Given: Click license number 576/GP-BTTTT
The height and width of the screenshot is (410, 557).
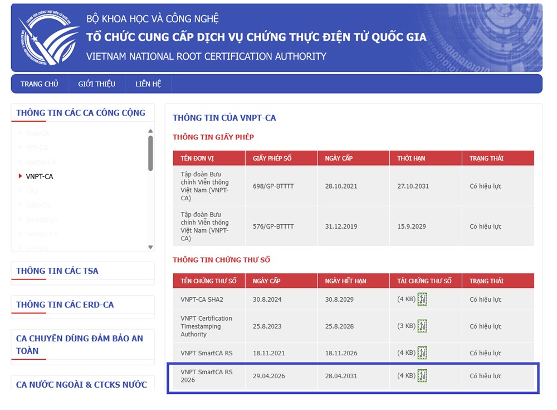Looking at the screenshot, I should pos(273,226).
